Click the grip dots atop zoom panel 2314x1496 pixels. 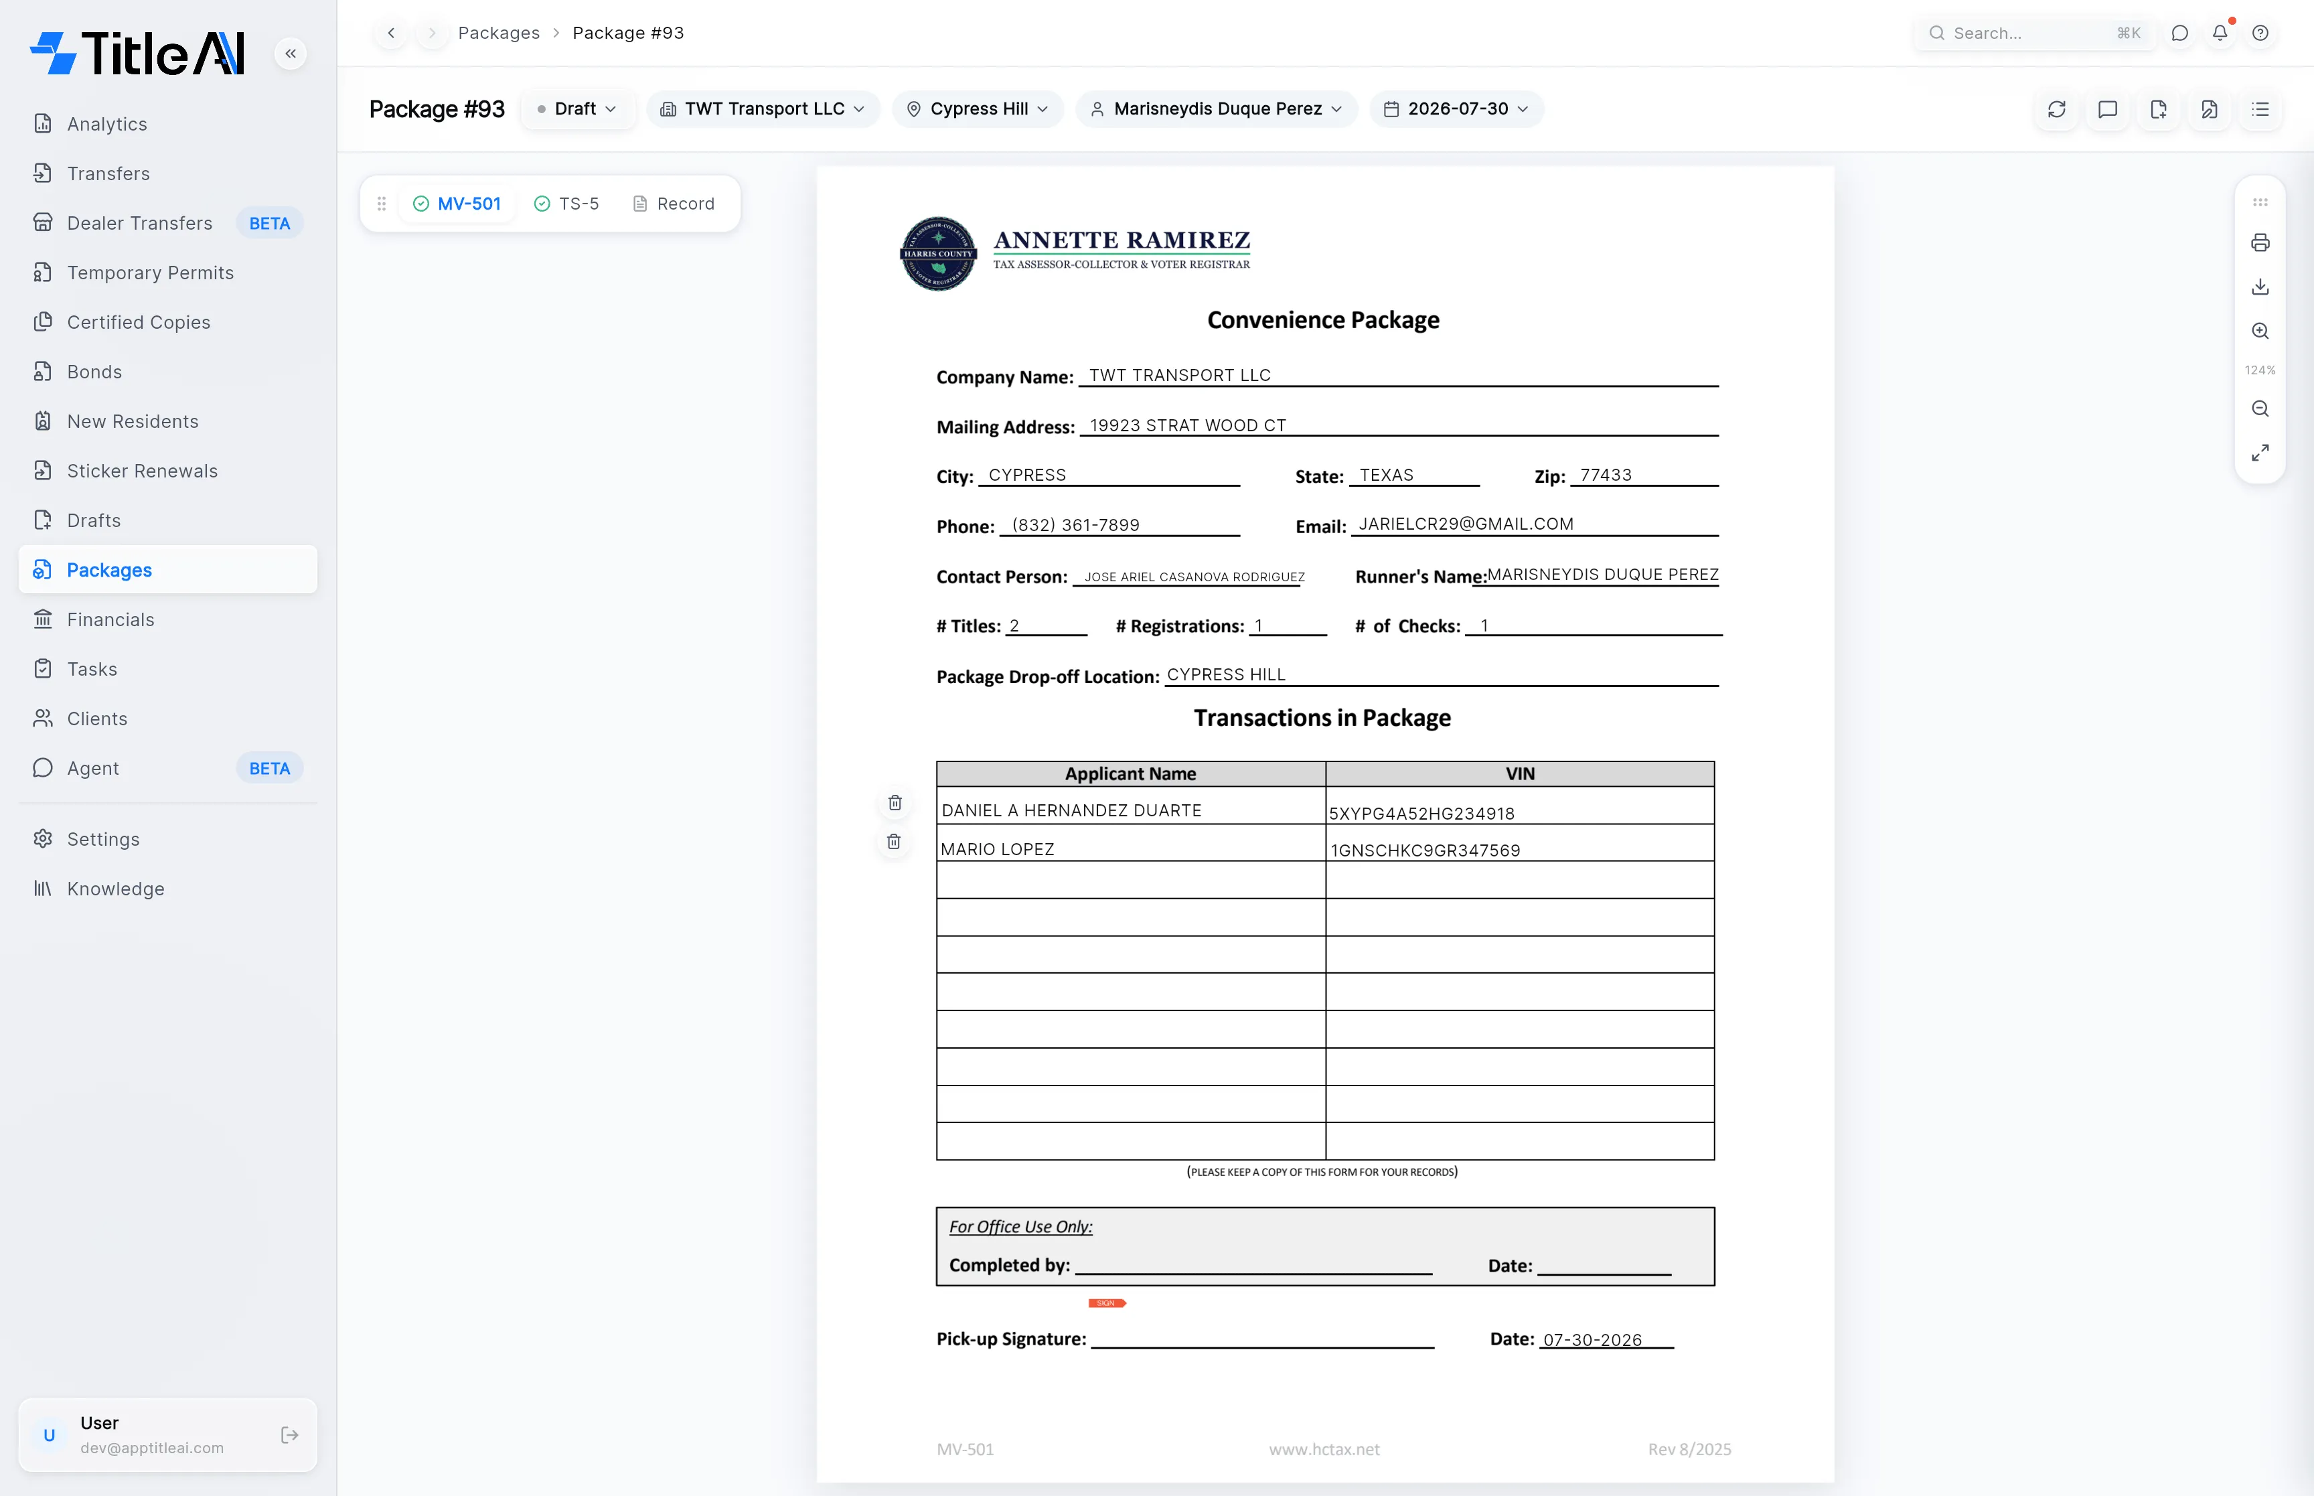point(2260,202)
